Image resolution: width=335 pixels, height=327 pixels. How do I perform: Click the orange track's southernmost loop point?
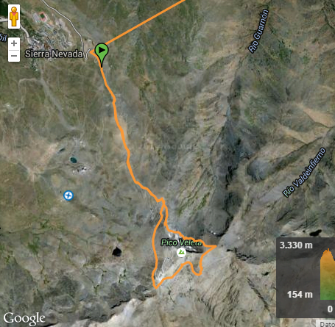tap(156, 287)
